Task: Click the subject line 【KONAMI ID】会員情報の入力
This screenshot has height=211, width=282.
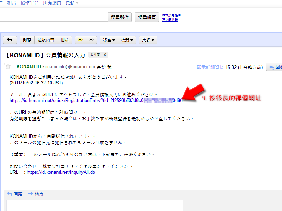Action: [x=45, y=55]
